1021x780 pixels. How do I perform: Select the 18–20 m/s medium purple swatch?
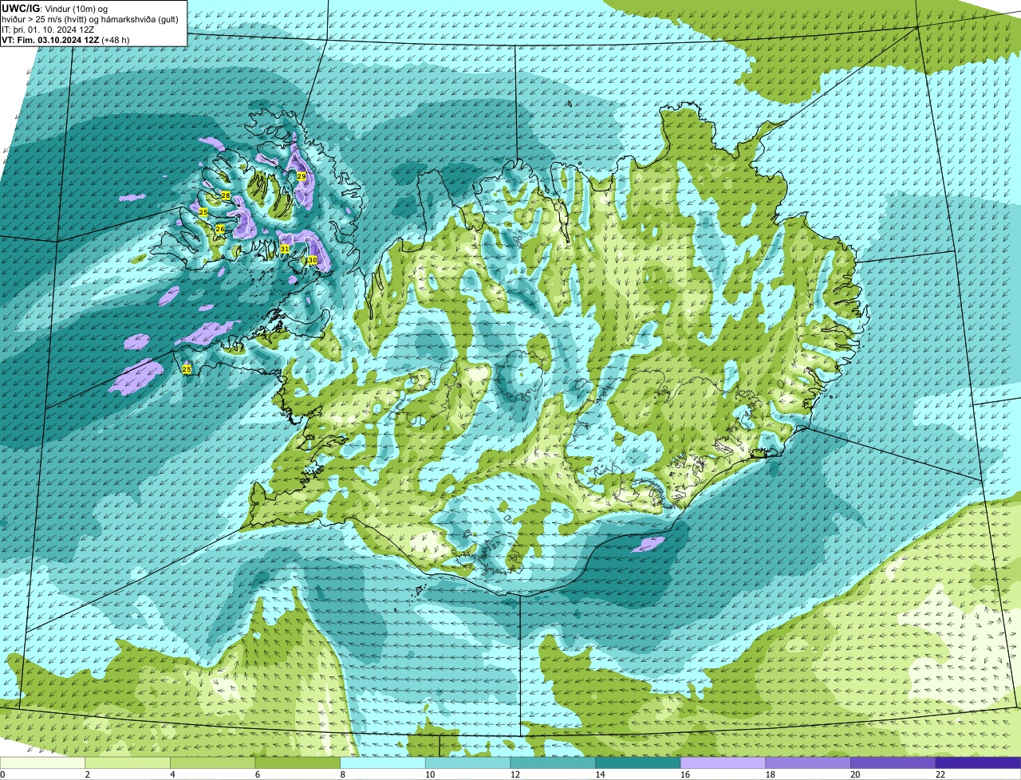[x=808, y=762]
